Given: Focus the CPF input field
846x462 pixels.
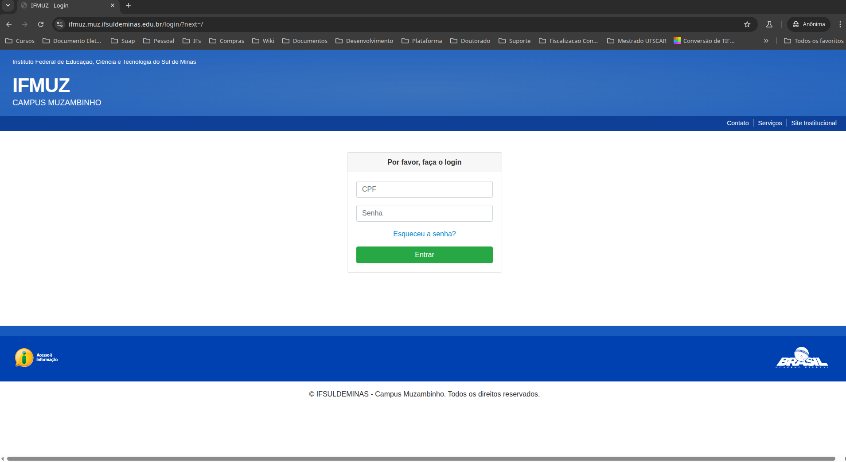Looking at the screenshot, I should tap(424, 189).
